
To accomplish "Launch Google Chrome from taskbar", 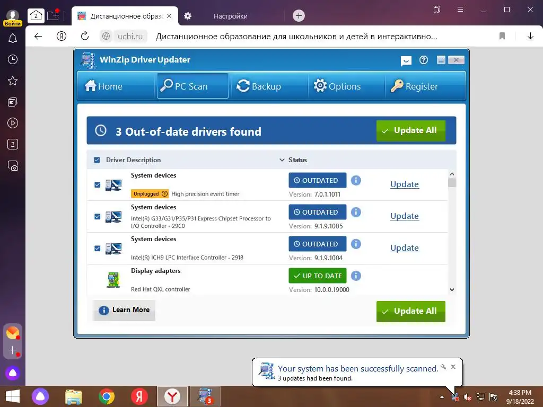I will tap(106, 396).
